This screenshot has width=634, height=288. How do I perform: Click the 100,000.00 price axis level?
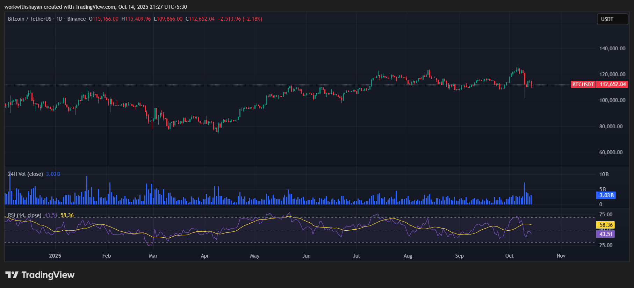pyautogui.click(x=612, y=100)
